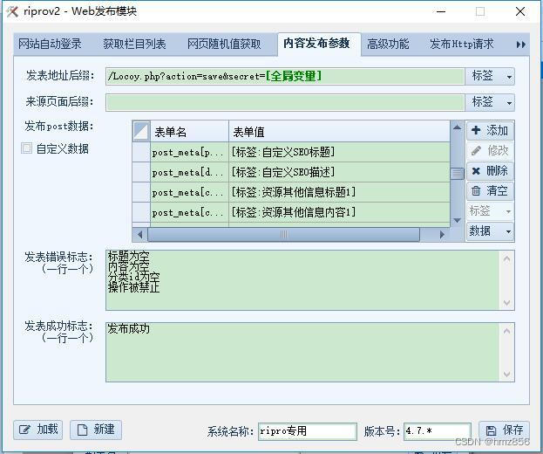Click the 添加 button
Viewport: 543px width, 454px height.
tap(490, 130)
